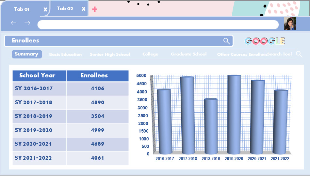The image size is (310, 176).
Task: Click the 2017-2018 chart bar
Action: point(187,115)
